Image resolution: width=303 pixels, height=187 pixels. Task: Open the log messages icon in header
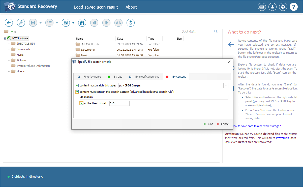click(x=262, y=7)
